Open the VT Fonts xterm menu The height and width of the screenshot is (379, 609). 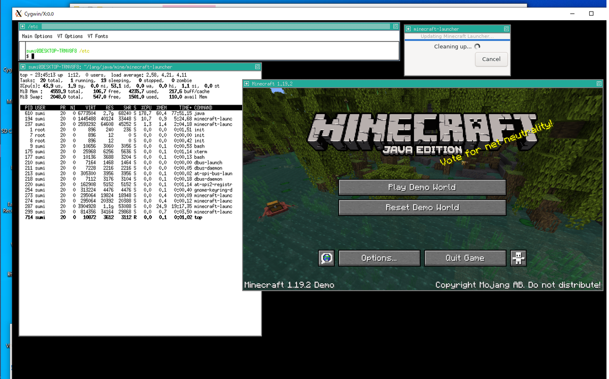point(98,37)
